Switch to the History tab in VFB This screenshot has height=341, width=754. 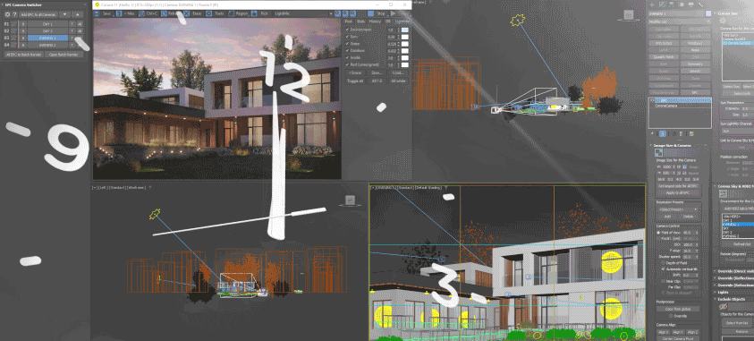376,21
